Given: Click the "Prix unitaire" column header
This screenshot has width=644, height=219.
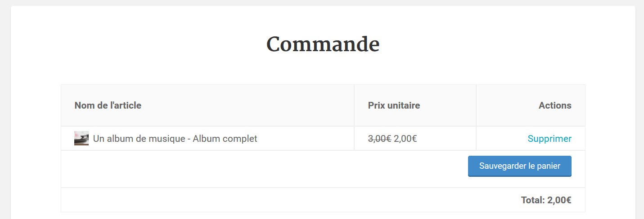Looking at the screenshot, I should click(x=394, y=105).
